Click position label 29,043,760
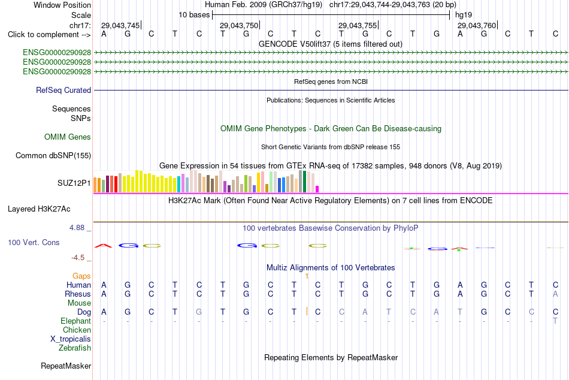 [x=477, y=25]
